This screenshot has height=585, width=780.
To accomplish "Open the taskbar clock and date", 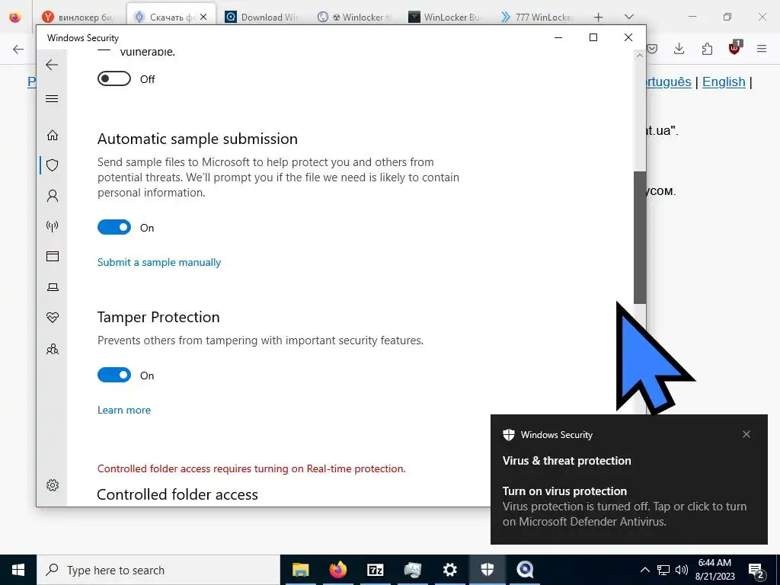I will [714, 570].
